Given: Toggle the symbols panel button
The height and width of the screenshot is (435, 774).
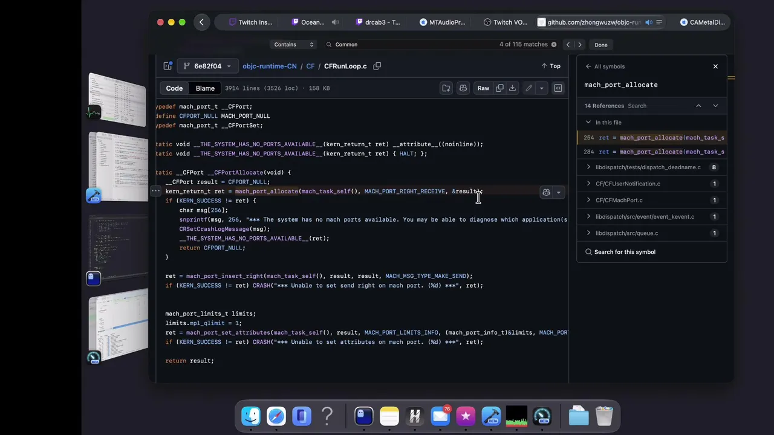Looking at the screenshot, I should (558, 88).
